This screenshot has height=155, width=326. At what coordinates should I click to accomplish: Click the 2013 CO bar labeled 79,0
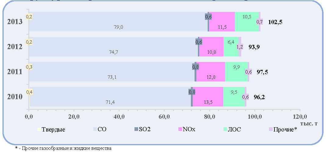tap(118, 22)
